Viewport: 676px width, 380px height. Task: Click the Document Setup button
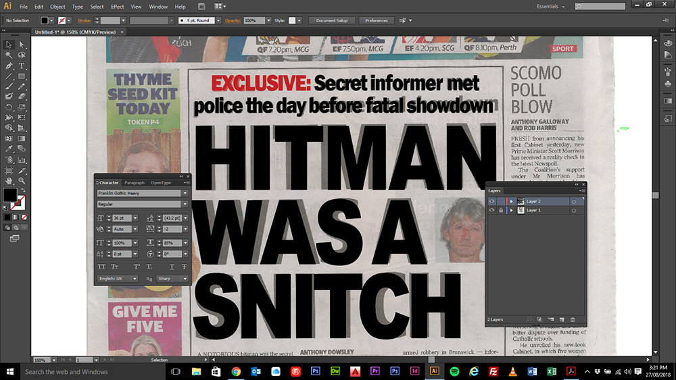click(x=331, y=21)
